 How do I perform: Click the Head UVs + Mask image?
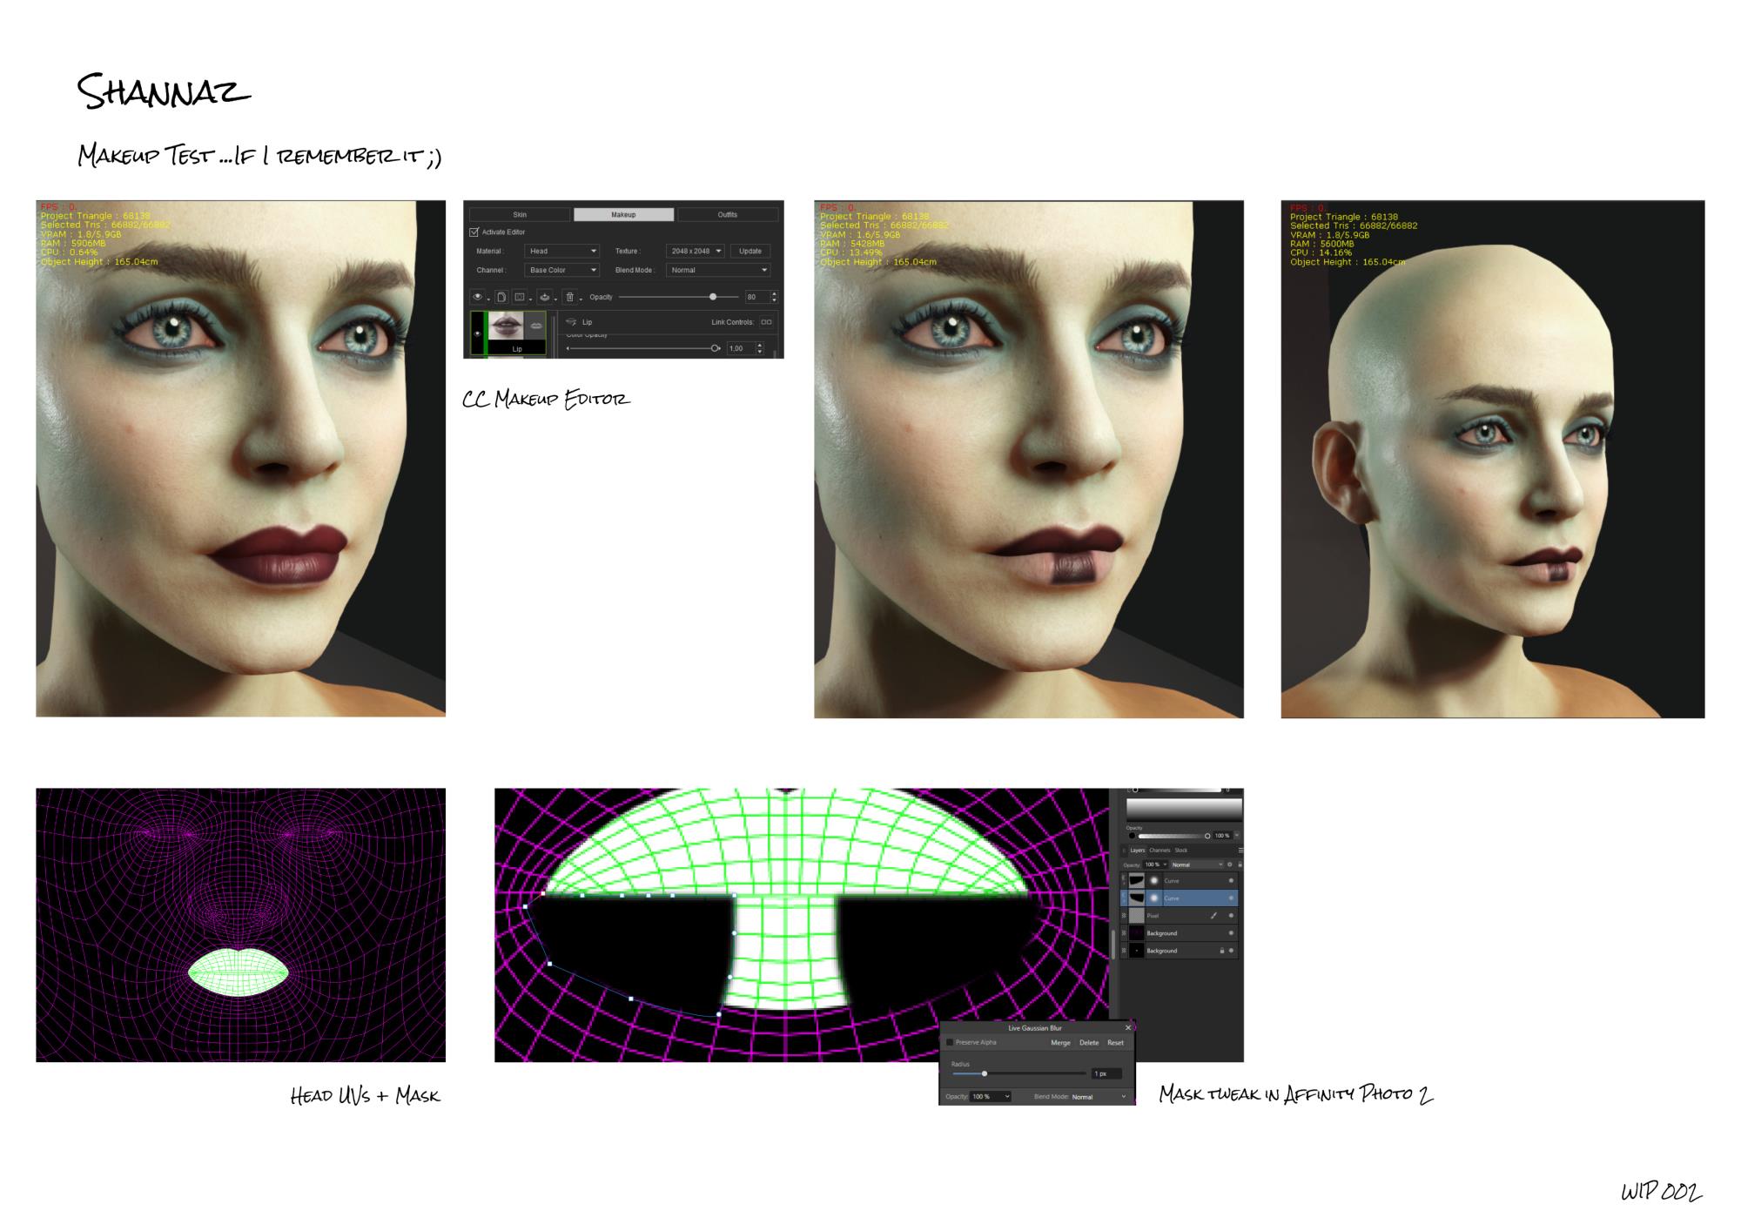tap(240, 925)
